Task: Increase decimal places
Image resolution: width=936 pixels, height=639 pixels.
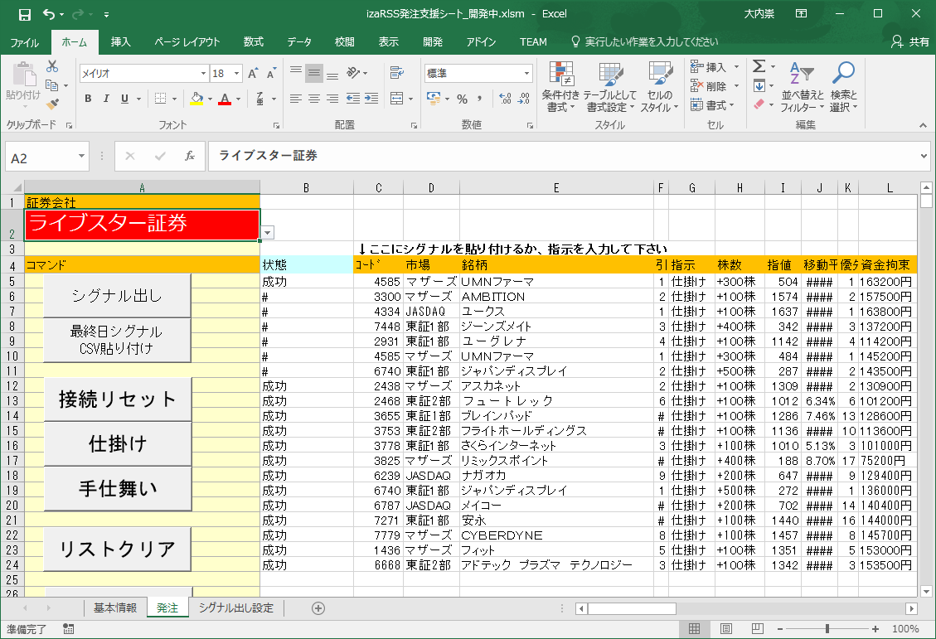Action: click(x=505, y=99)
